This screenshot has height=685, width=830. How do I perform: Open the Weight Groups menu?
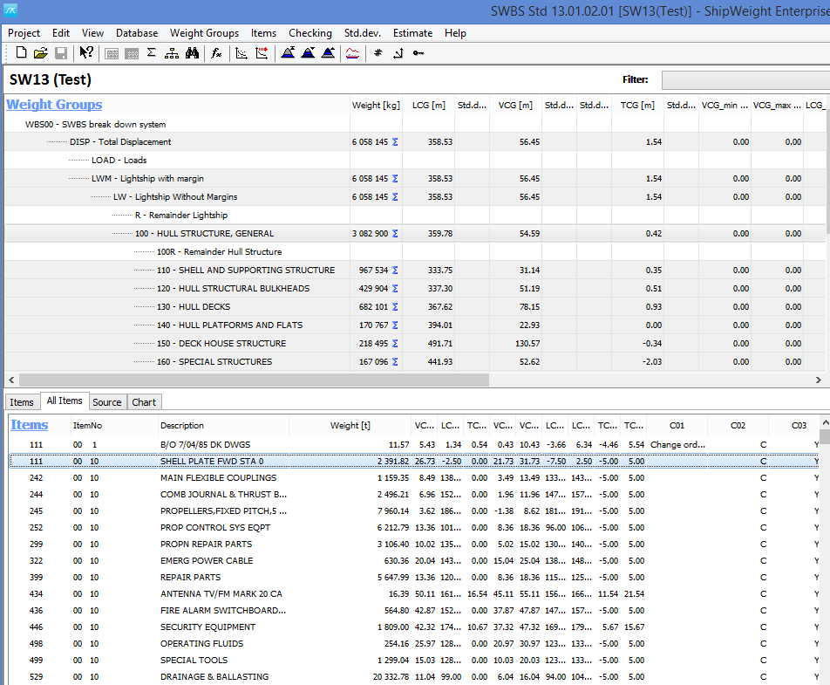pyautogui.click(x=204, y=33)
